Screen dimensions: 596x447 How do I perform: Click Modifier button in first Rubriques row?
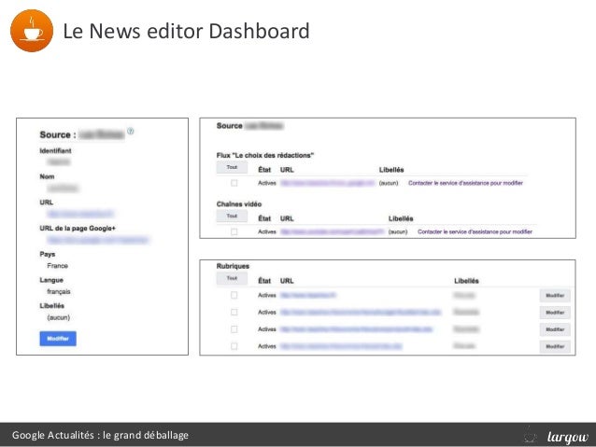pyautogui.click(x=555, y=296)
